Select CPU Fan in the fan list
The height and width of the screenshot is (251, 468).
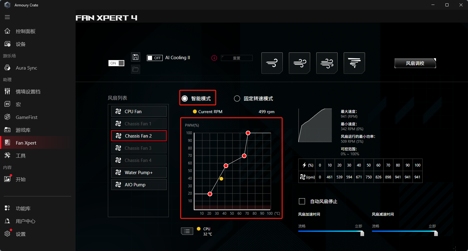(x=139, y=111)
